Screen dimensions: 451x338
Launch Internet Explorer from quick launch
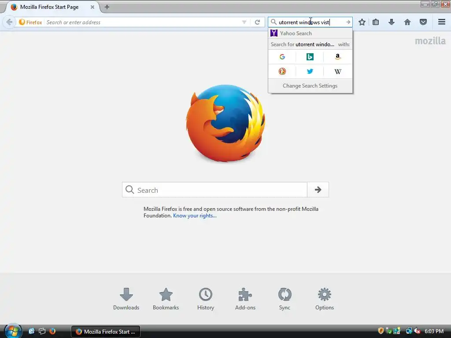coord(31,331)
